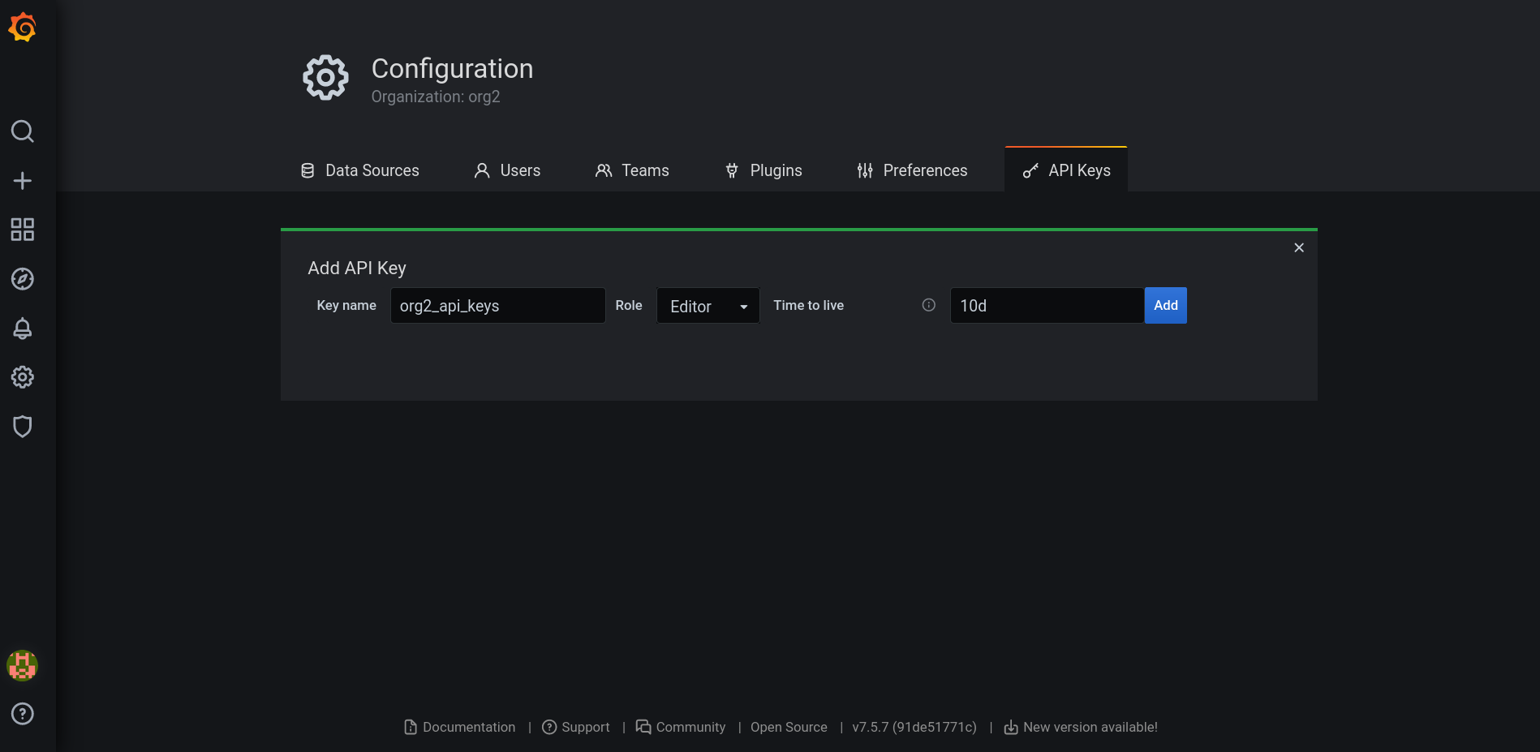1540x752 pixels.
Task: Click the Add button to create key
Action: [x=1165, y=305]
